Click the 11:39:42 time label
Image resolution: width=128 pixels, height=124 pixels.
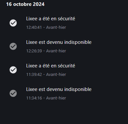(34, 75)
